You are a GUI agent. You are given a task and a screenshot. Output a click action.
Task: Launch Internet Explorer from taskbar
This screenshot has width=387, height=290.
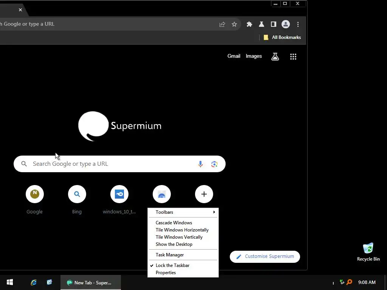34,282
